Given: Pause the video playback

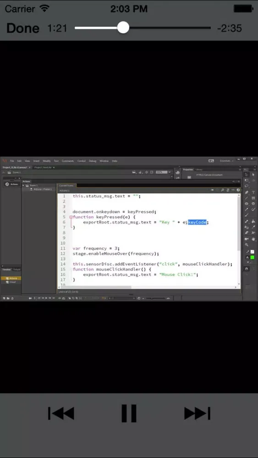Looking at the screenshot, I should pos(129,413).
